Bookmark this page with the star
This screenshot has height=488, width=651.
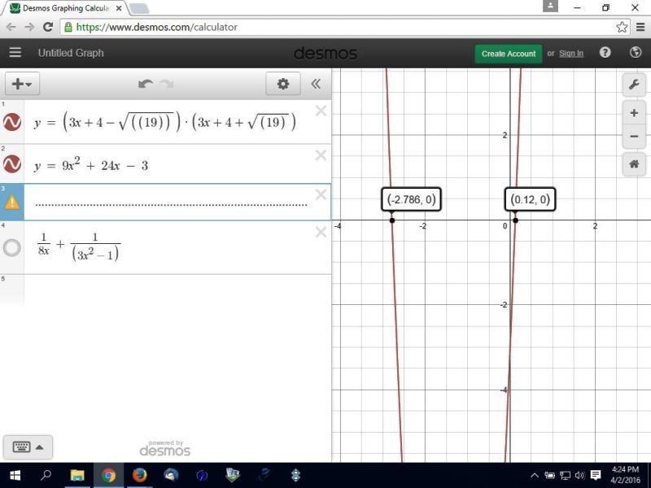point(622,27)
